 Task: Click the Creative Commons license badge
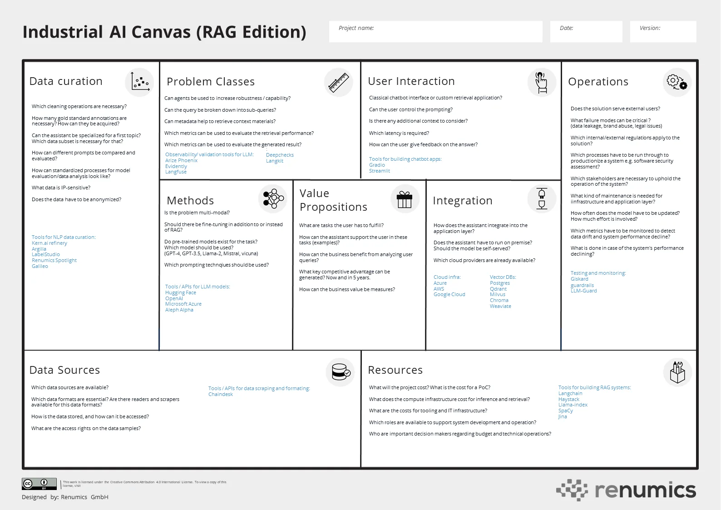[39, 484]
